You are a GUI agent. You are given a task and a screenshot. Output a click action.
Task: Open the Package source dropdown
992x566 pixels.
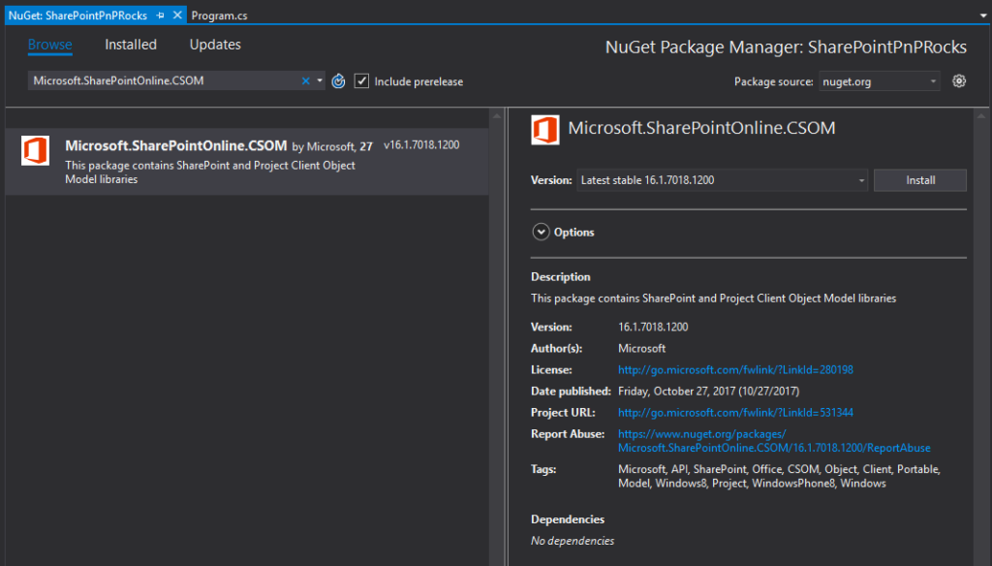(879, 81)
